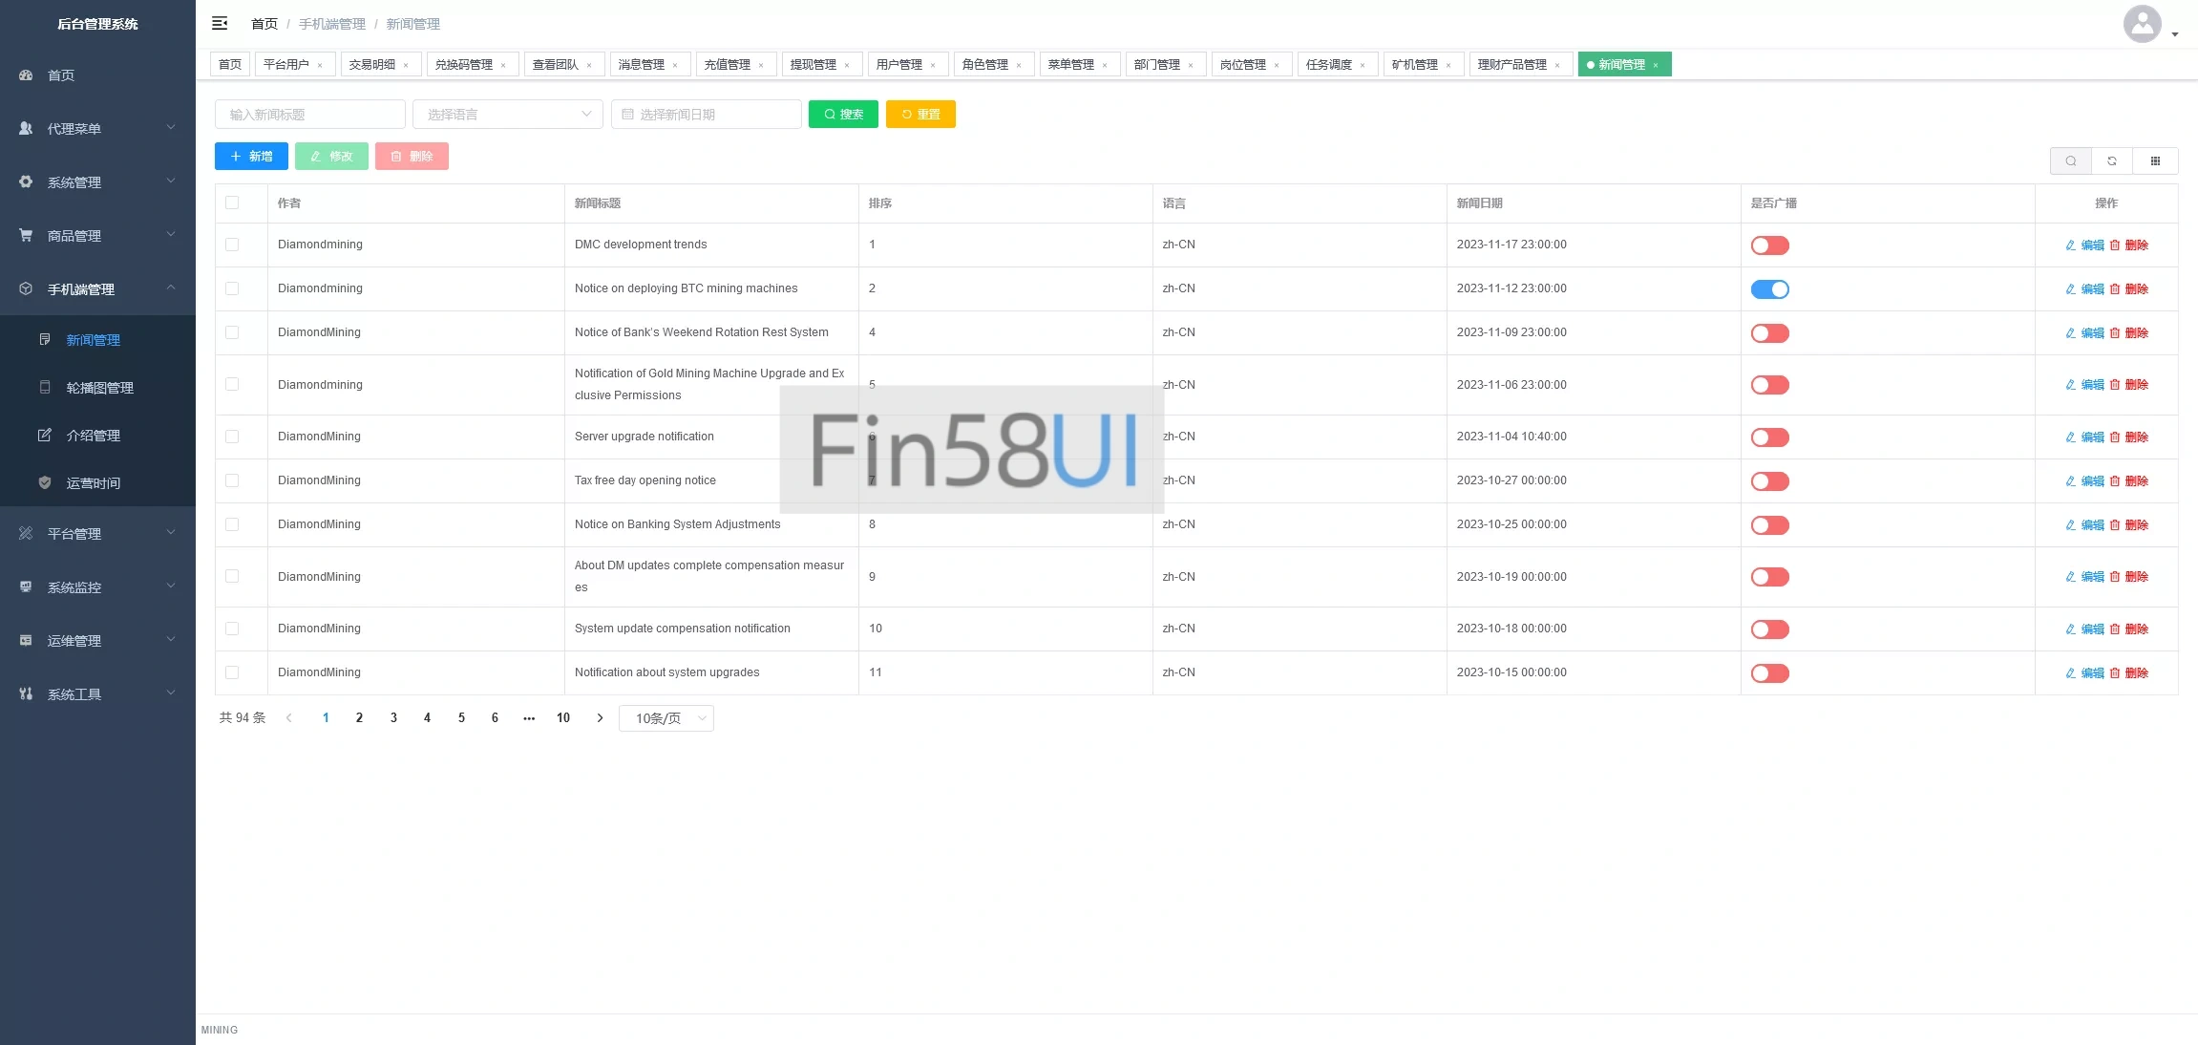Open 轮播图管理 in sidebar
Image resolution: width=2198 pixels, height=1045 pixels.
point(99,388)
